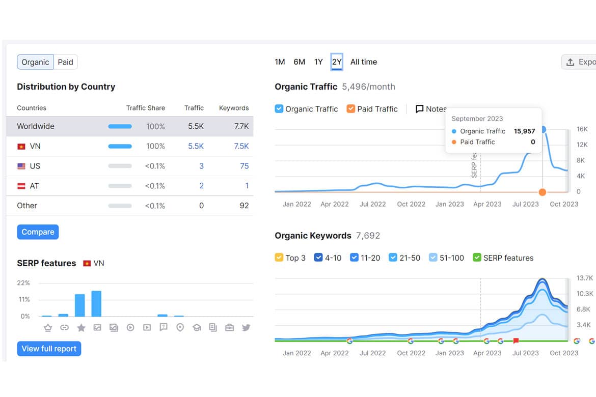
Task: Disable the 11-20 positions checkbox
Action: 354,258
